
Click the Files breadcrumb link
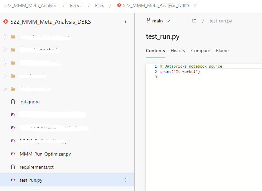point(99,6)
